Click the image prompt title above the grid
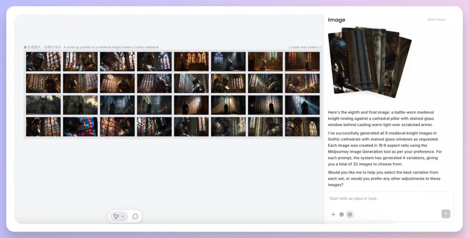Image resolution: width=469 pixels, height=238 pixels. [x=111, y=47]
